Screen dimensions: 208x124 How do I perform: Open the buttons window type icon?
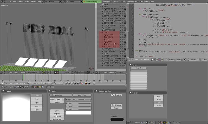(x=2, y=87)
